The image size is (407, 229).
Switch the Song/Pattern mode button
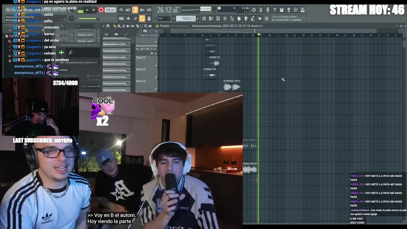[x=80, y=10]
